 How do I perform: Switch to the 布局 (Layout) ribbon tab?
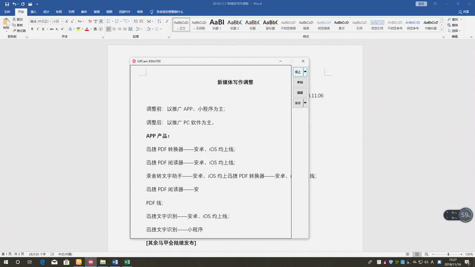click(59, 12)
